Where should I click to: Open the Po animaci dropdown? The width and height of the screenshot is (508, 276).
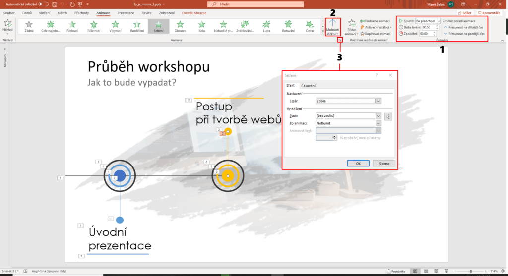(x=378, y=123)
